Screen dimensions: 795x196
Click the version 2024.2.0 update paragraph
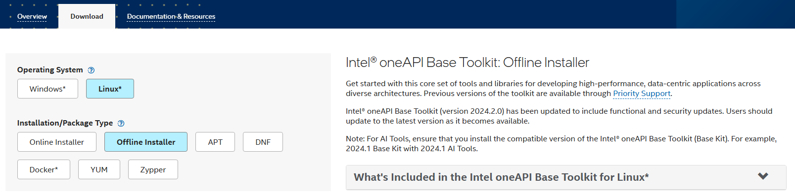pyautogui.click(x=559, y=116)
